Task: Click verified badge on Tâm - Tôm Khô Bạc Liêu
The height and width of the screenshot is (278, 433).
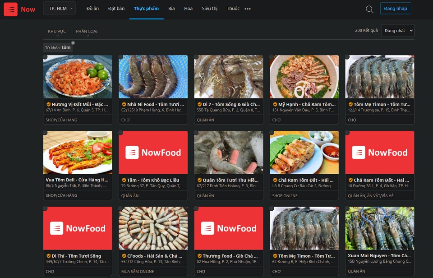Action: (124, 180)
